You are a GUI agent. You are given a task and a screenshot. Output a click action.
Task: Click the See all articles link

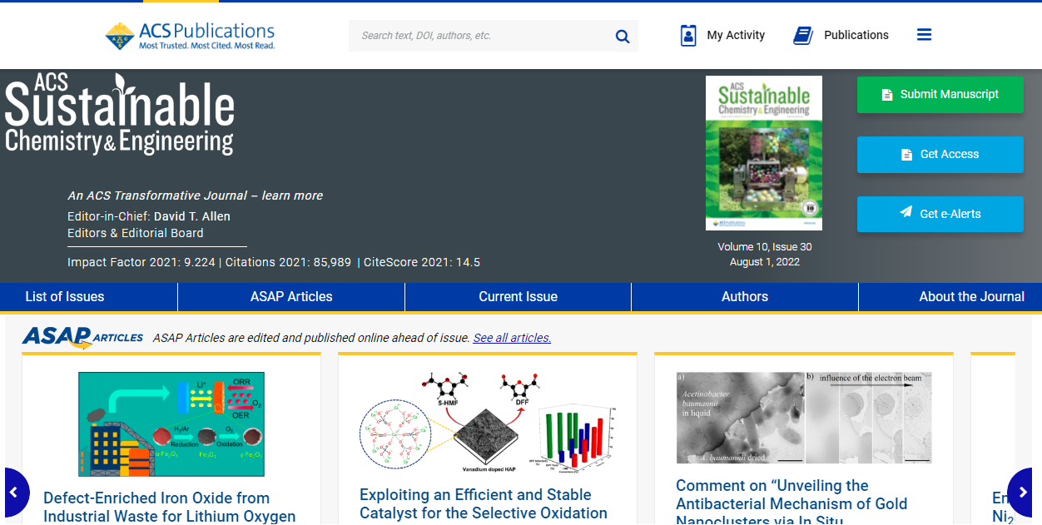(x=512, y=338)
